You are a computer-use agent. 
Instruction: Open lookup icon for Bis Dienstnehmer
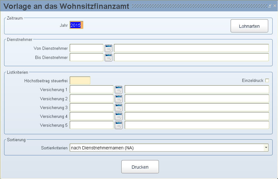pos(108,57)
